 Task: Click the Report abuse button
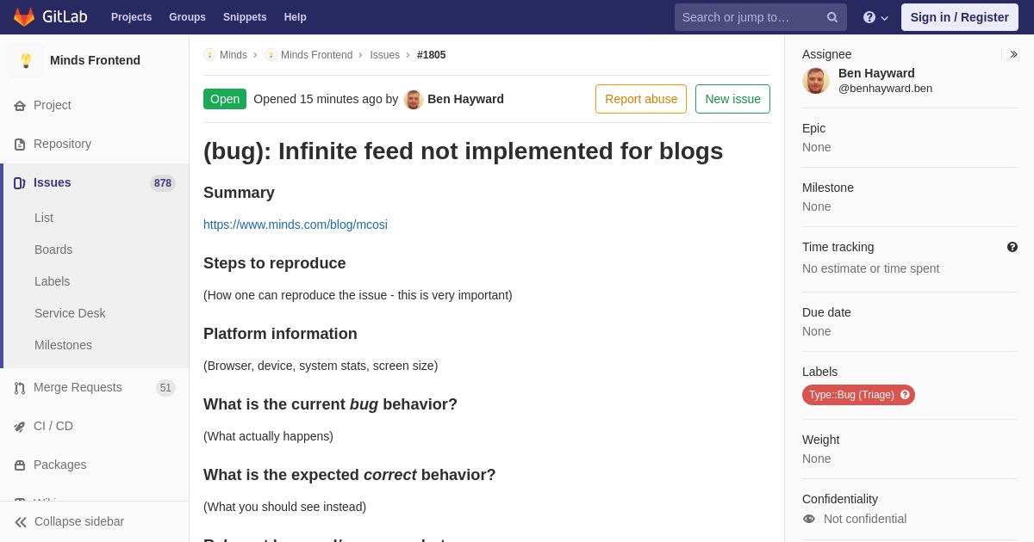[x=641, y=99]
